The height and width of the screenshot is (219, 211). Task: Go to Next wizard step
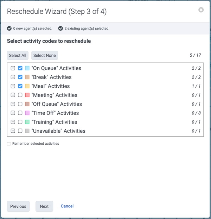coord(44,206)
